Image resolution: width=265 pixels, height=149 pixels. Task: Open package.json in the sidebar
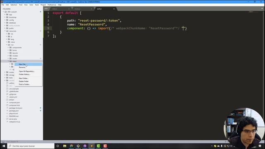[14, 111]
